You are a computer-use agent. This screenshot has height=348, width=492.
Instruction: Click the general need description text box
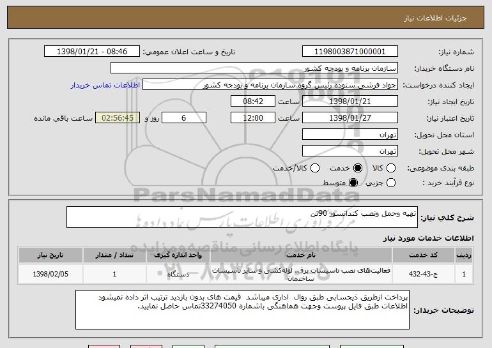pyautogui.click(x=242, y=217)
